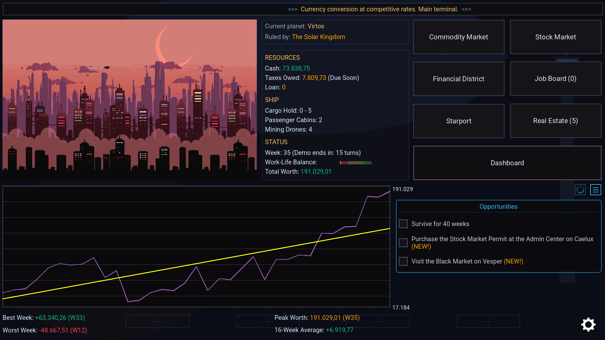Viewport: 605px width, 340px height.
Task: Click the net worth history chart
Action: click(x=196, y=246)
